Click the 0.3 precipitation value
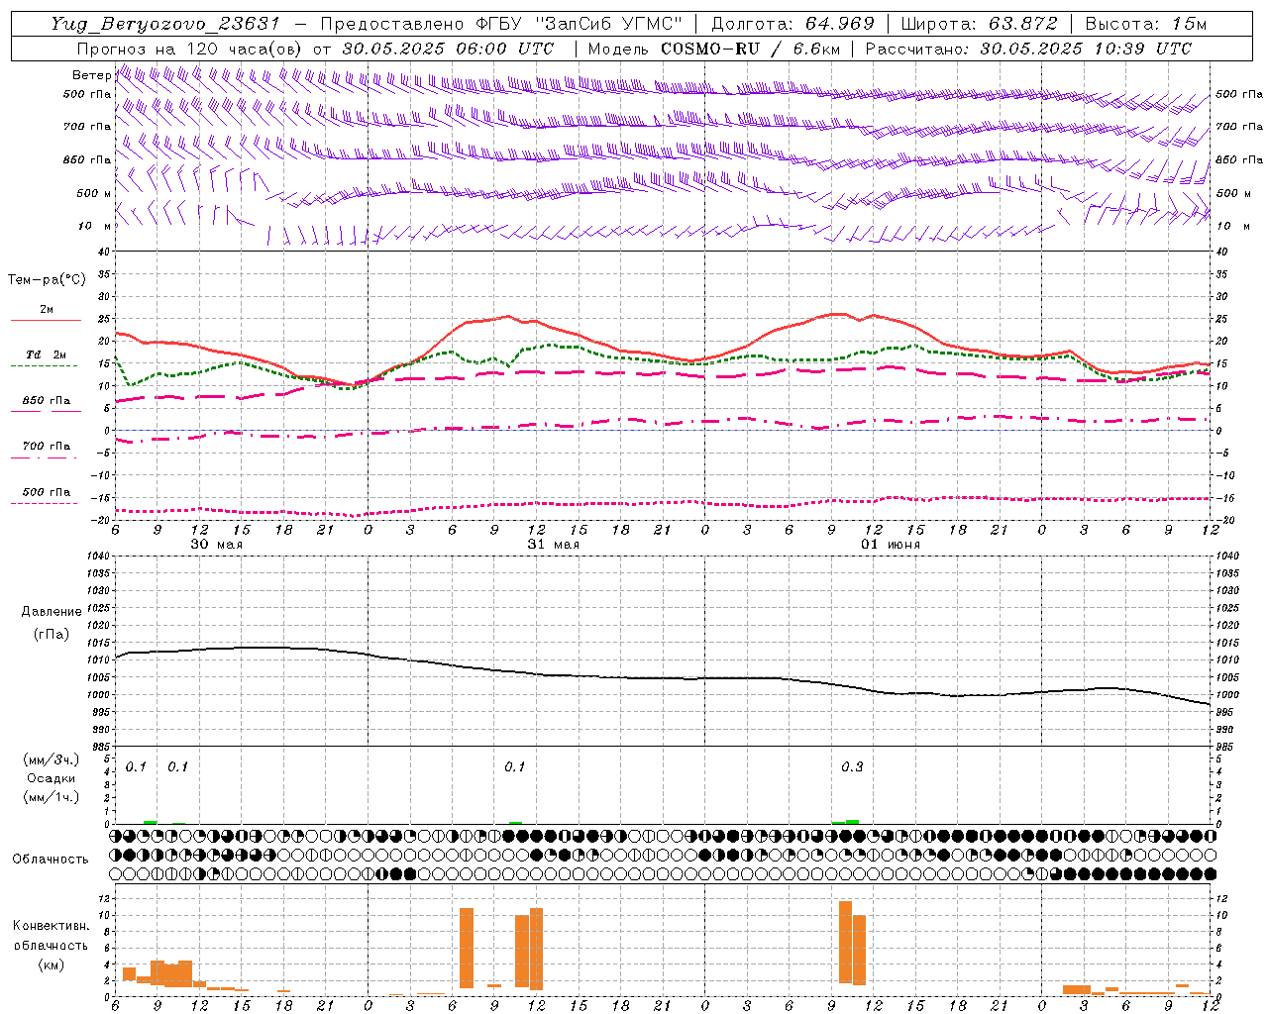Image resolution: width=1268 pixels, height=1014 pixels. (852, 766)
